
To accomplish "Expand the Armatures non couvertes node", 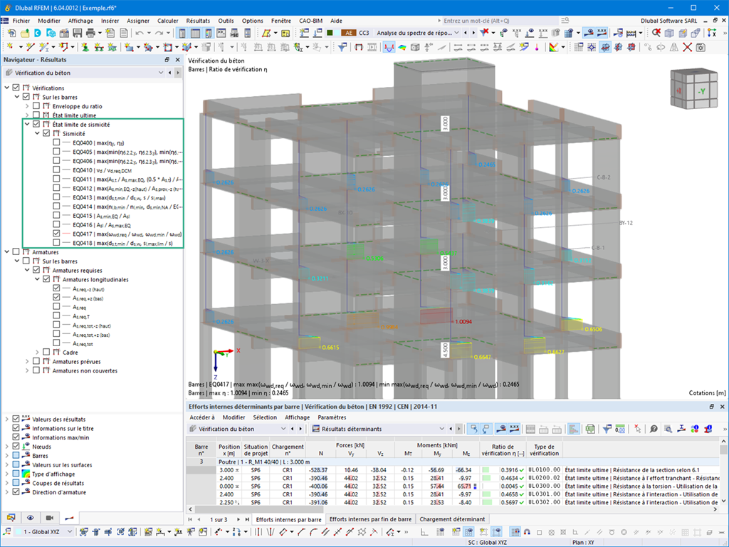I will [x=27, y=370].
